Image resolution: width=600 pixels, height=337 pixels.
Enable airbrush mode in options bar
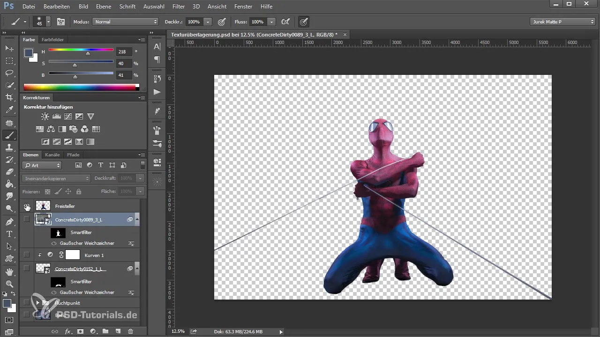[x=285, y=22]
